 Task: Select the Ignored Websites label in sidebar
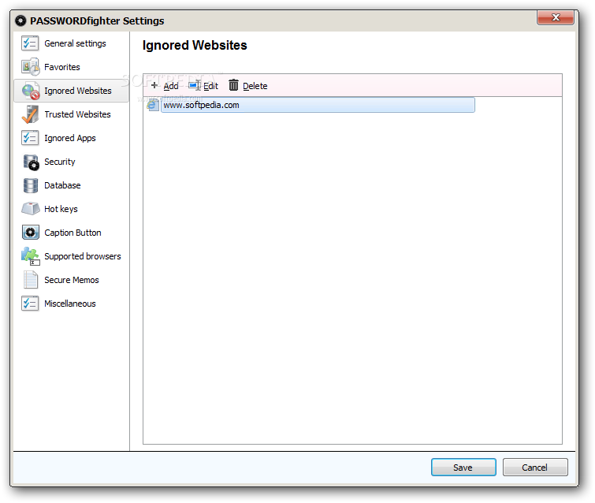(78, 91)
